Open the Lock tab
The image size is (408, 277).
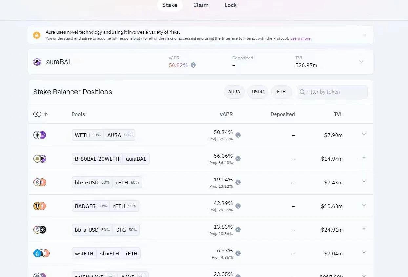point(231,5)
